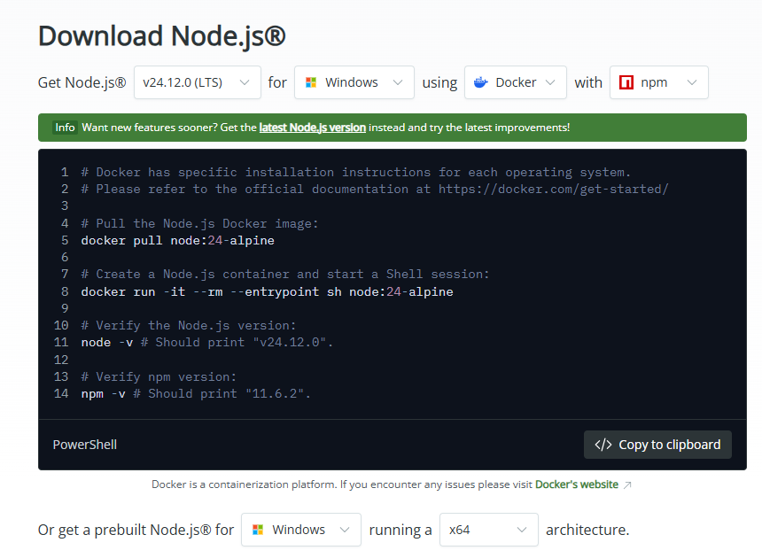Click the blue Docker whale icon
Screen dimensions: 762x558
481,82
